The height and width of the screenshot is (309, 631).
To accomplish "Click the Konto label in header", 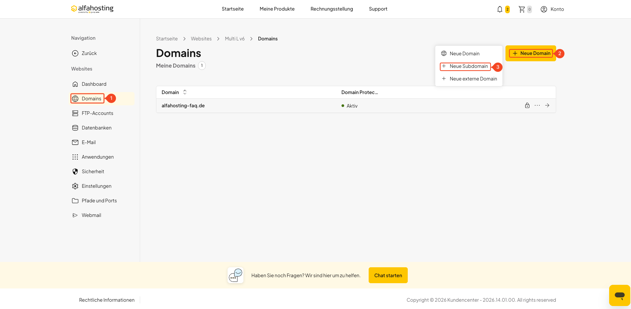I will [557, 9].
